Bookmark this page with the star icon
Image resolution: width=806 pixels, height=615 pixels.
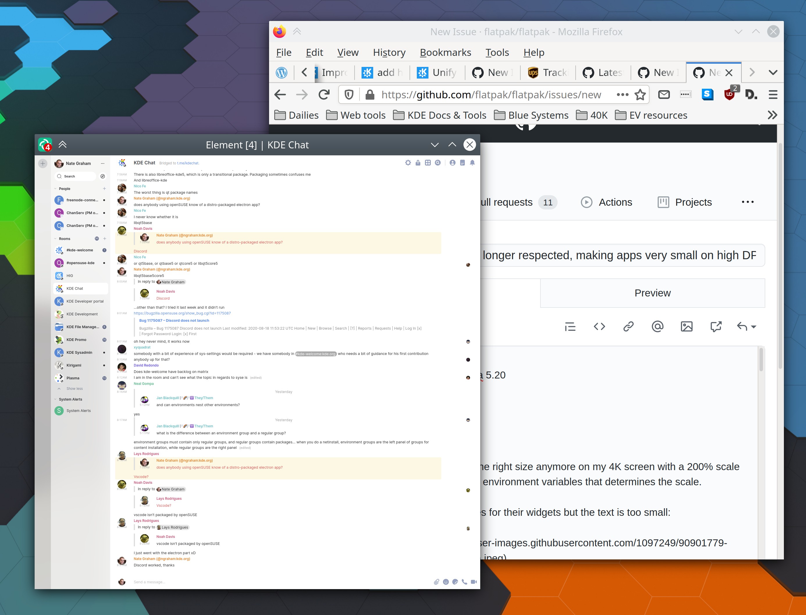coord(640,95)
